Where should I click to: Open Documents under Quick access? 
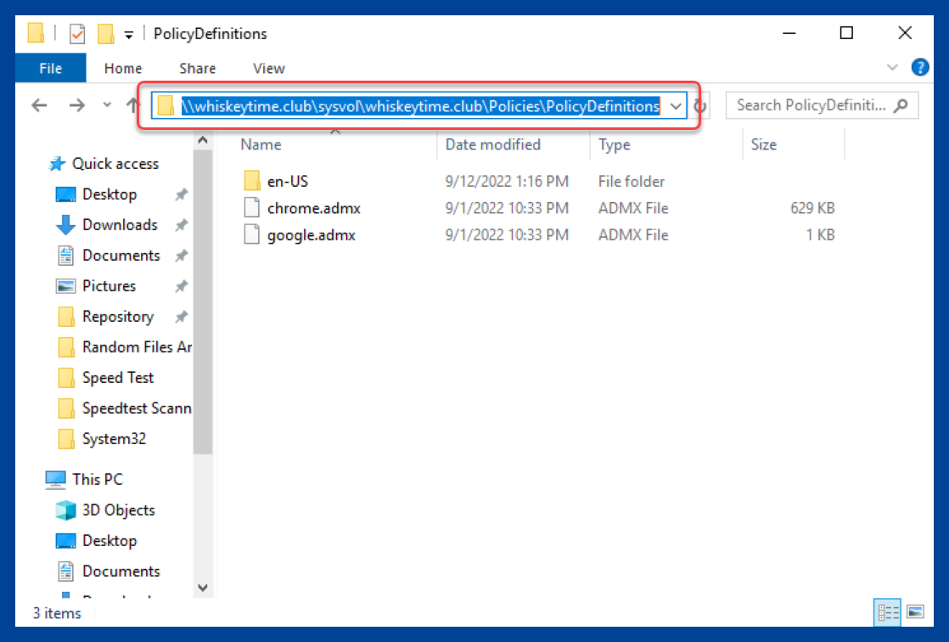[121, 256]
